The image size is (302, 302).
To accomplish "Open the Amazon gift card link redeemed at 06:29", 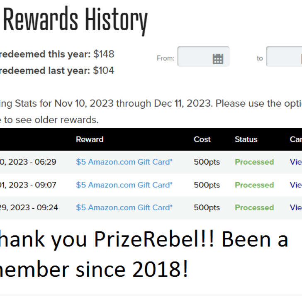I will pyautogui.click(x=124, y=162).
